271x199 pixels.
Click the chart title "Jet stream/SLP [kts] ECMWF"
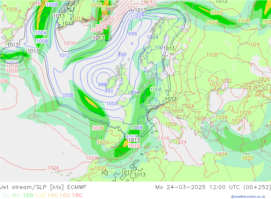pos(43,187)
